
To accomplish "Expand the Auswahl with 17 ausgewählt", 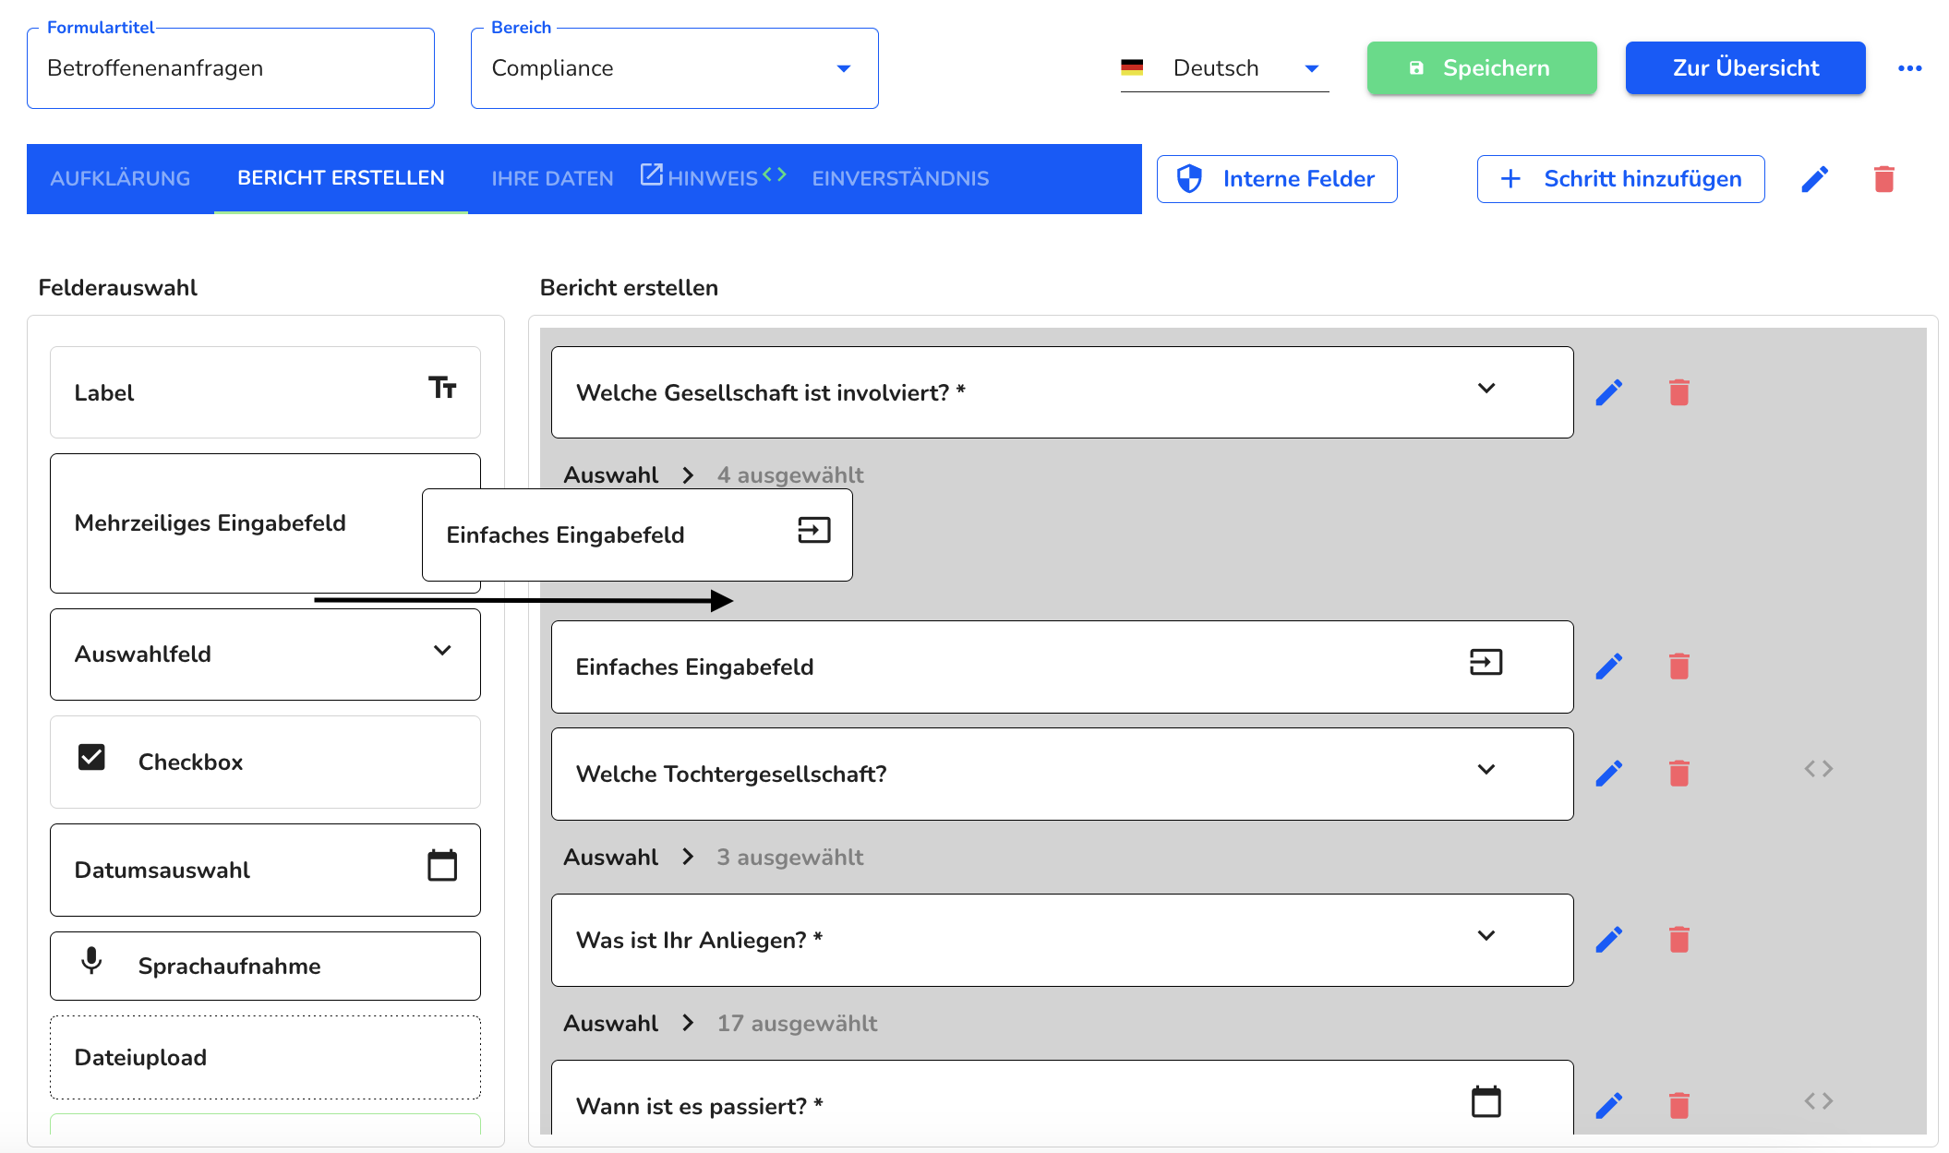I will coord(687,1023).
